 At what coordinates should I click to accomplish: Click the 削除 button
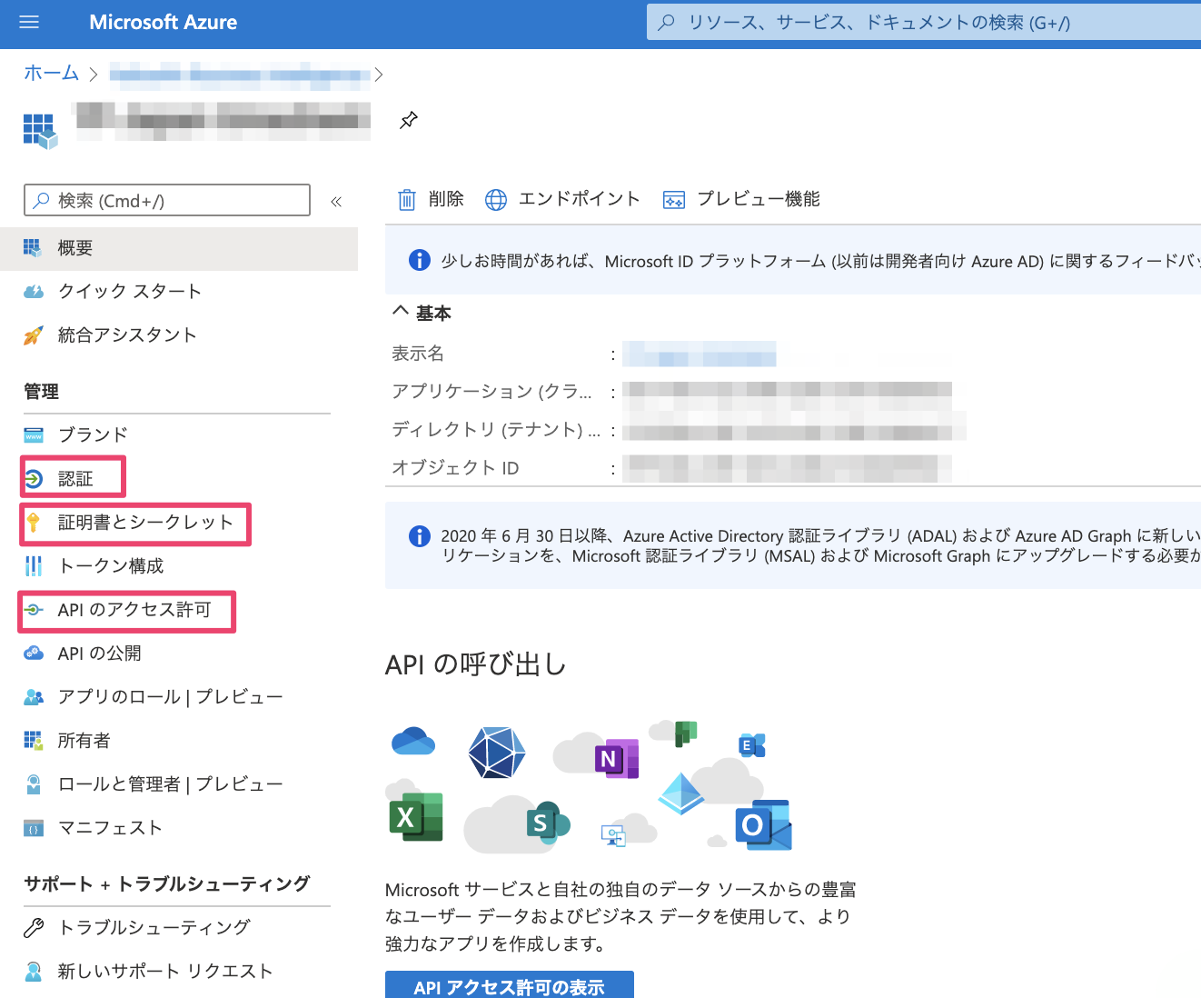[x=432, y=199]
